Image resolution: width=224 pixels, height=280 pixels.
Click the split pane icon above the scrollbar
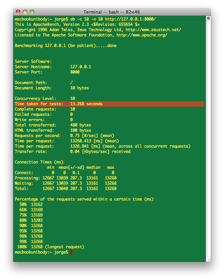208,18
